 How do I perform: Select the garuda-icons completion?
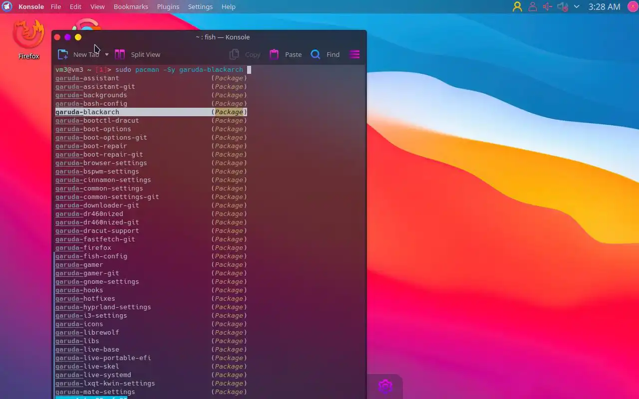(151, 324)
